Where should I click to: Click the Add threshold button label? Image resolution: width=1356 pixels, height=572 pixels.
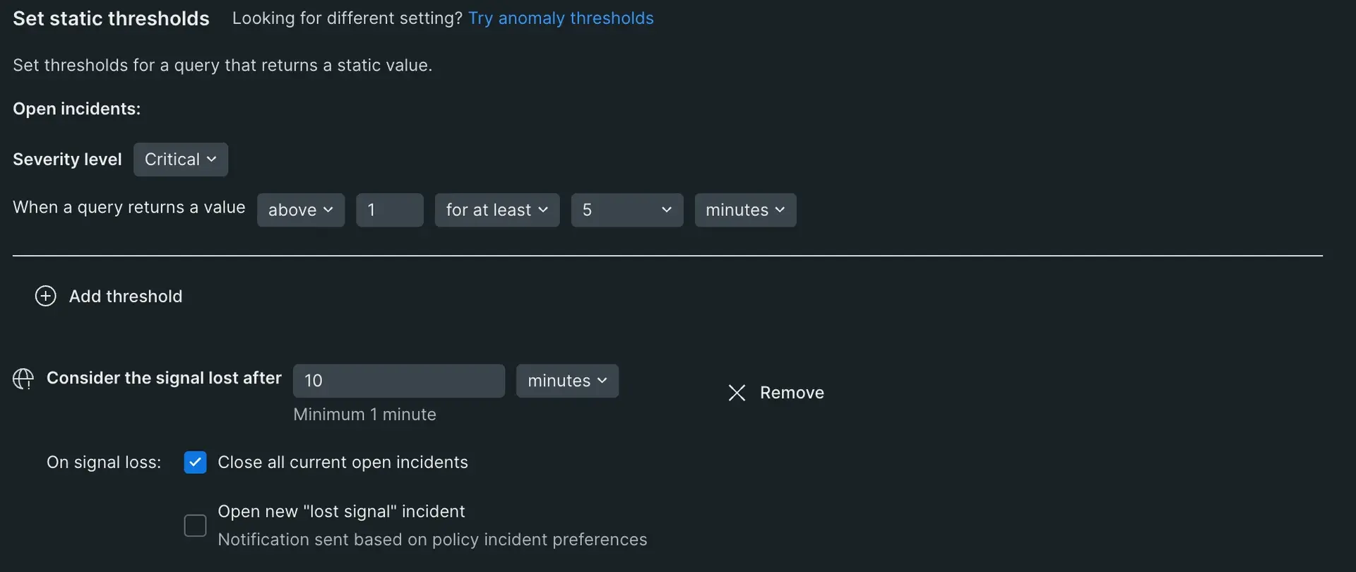pos(126,297)
